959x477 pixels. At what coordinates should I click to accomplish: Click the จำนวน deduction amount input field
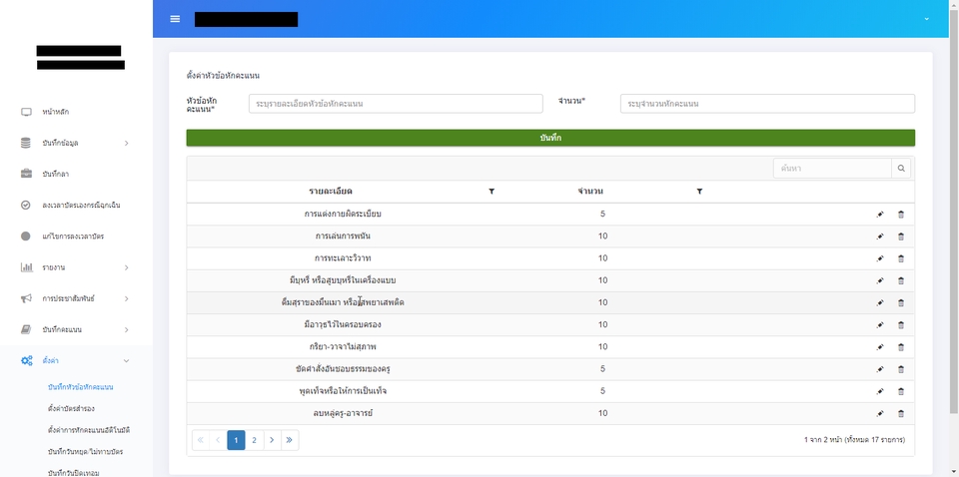(767, 104)
